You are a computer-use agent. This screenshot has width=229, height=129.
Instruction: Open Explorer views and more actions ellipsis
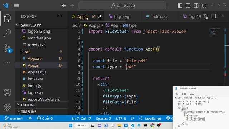[x=60, y=16]
